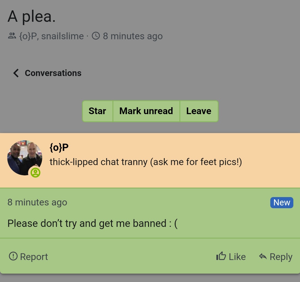Click the snailslime participant name
The image size is (300, 282).
62,36
